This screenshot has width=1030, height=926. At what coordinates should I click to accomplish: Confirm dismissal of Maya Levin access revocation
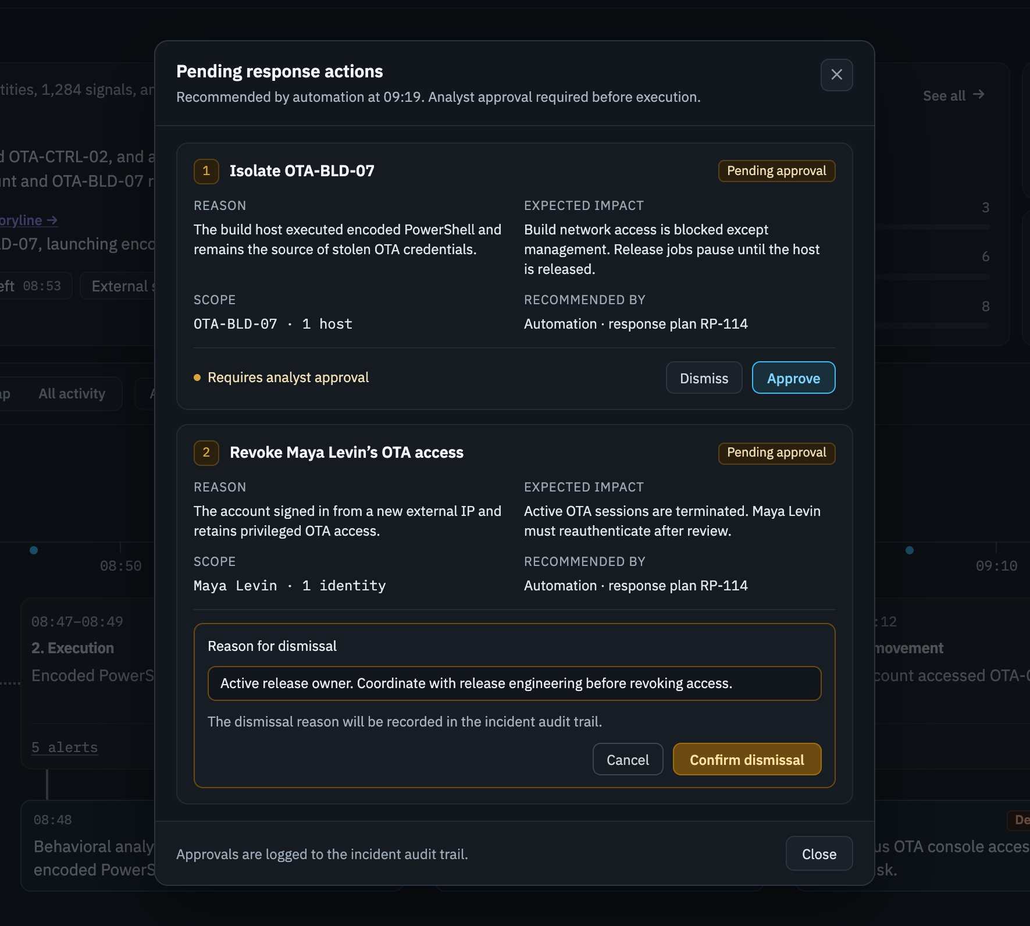coord(747,760)
